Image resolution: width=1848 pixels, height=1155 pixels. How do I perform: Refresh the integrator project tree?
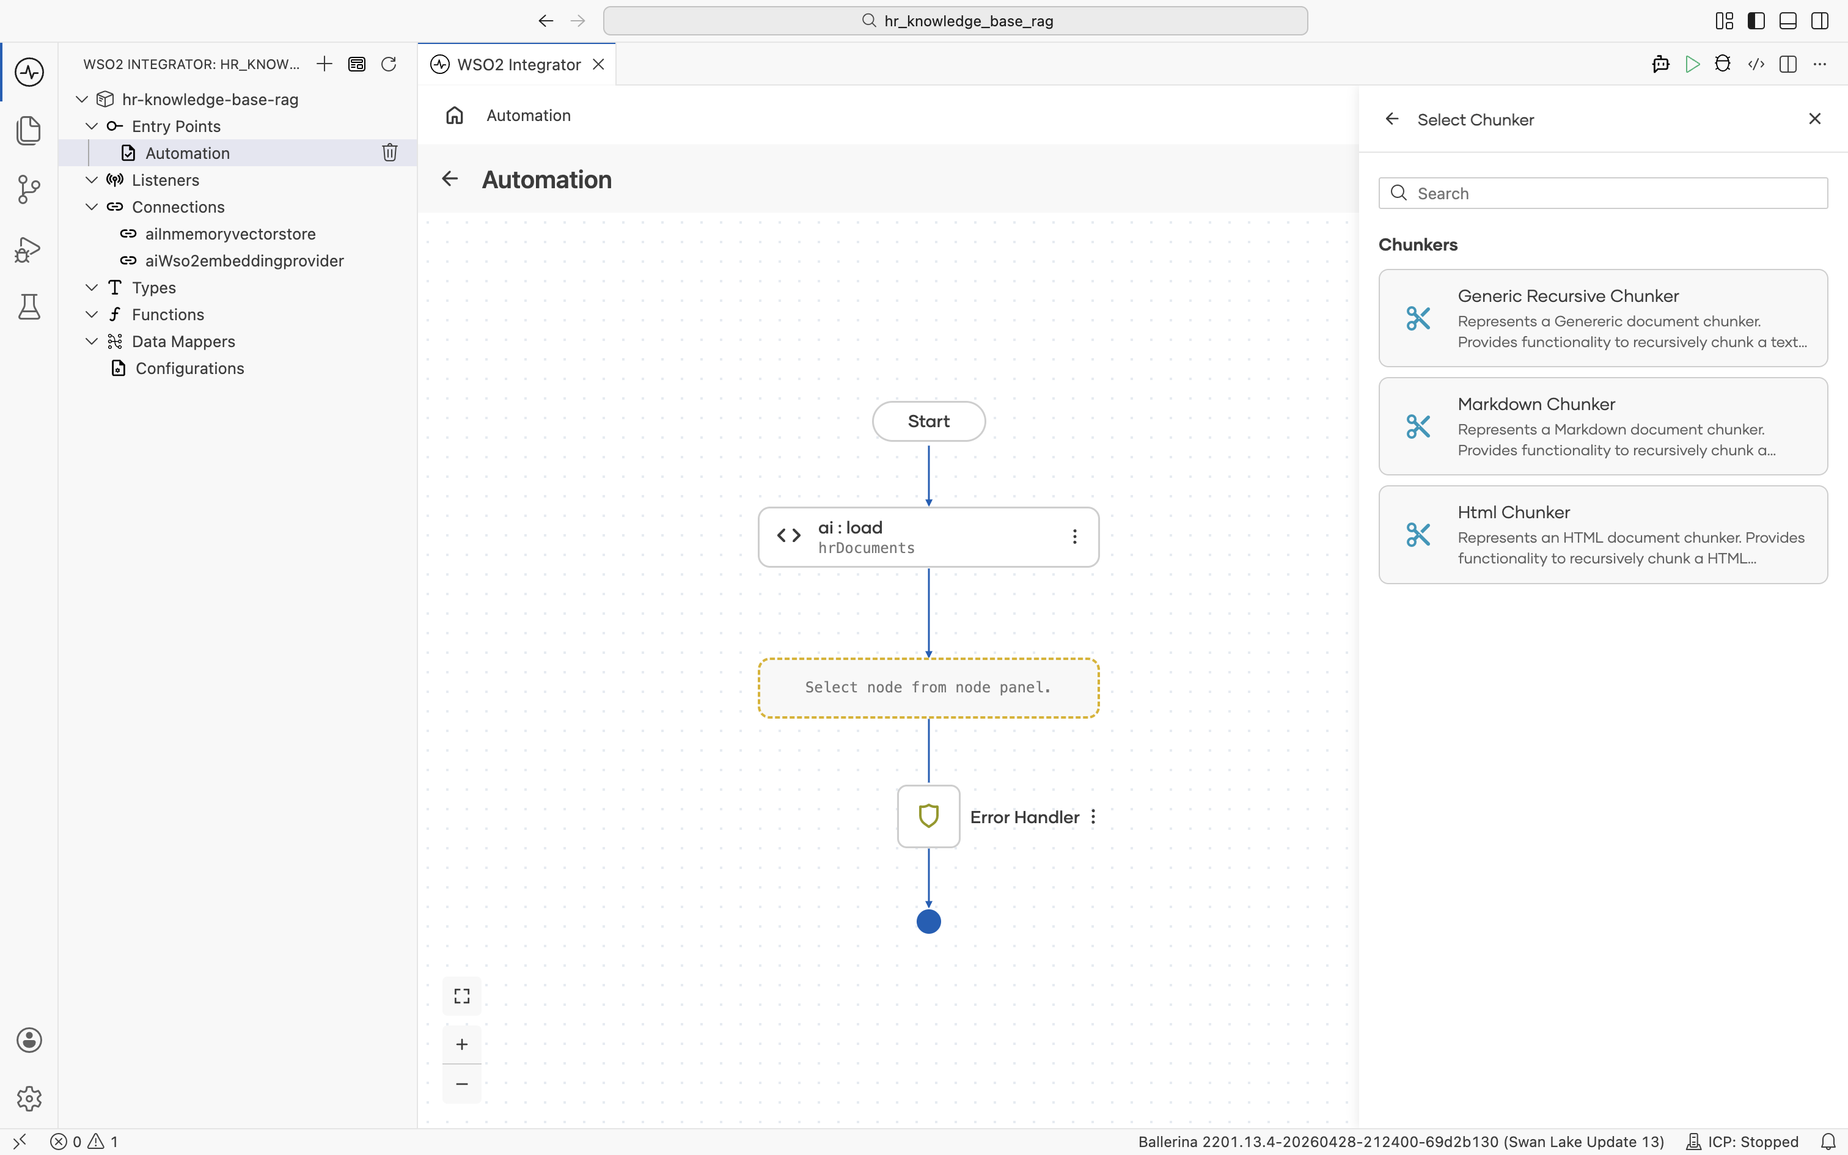(x=389, y=64)
